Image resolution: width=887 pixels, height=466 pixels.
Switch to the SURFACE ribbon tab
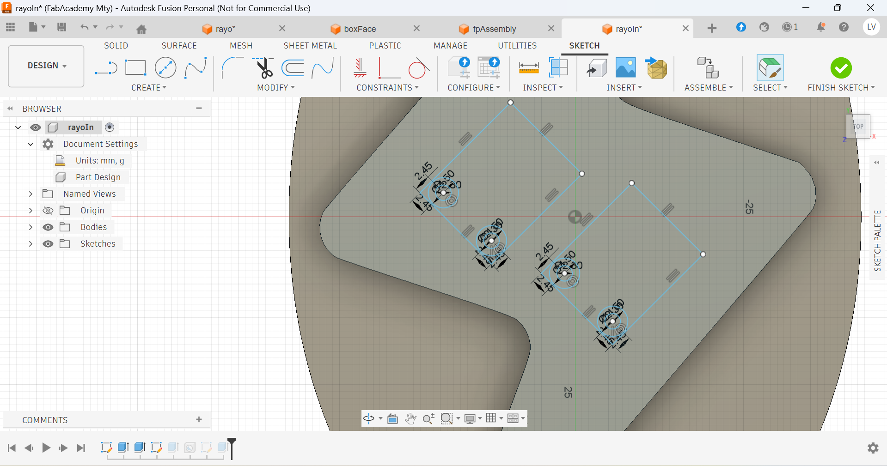[x=179, y=46]
